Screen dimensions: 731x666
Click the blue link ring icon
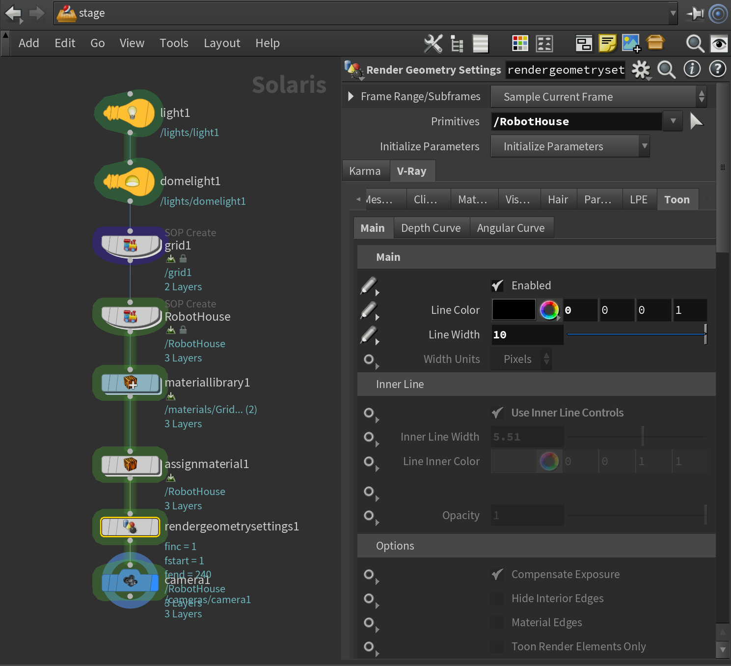[x=718, y=14]
